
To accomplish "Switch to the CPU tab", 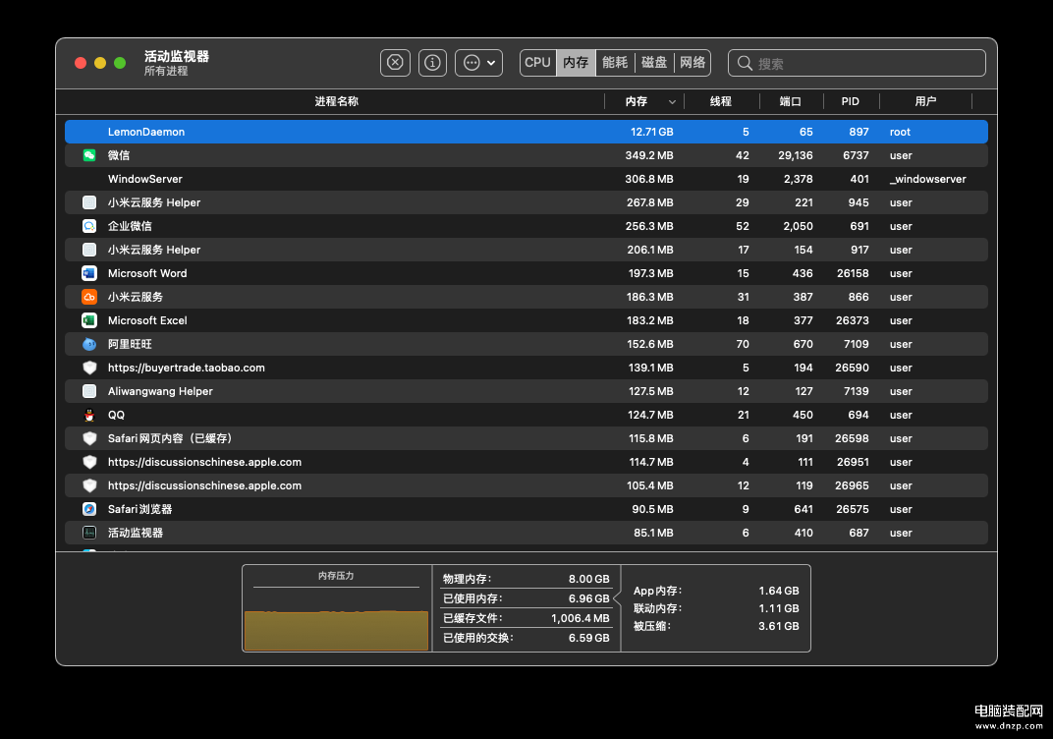I will click(x=537, y=63).
